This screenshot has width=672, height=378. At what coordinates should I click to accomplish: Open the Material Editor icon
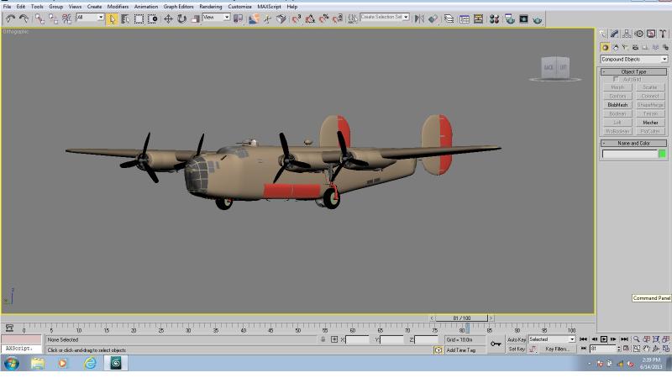click(494, 18)
